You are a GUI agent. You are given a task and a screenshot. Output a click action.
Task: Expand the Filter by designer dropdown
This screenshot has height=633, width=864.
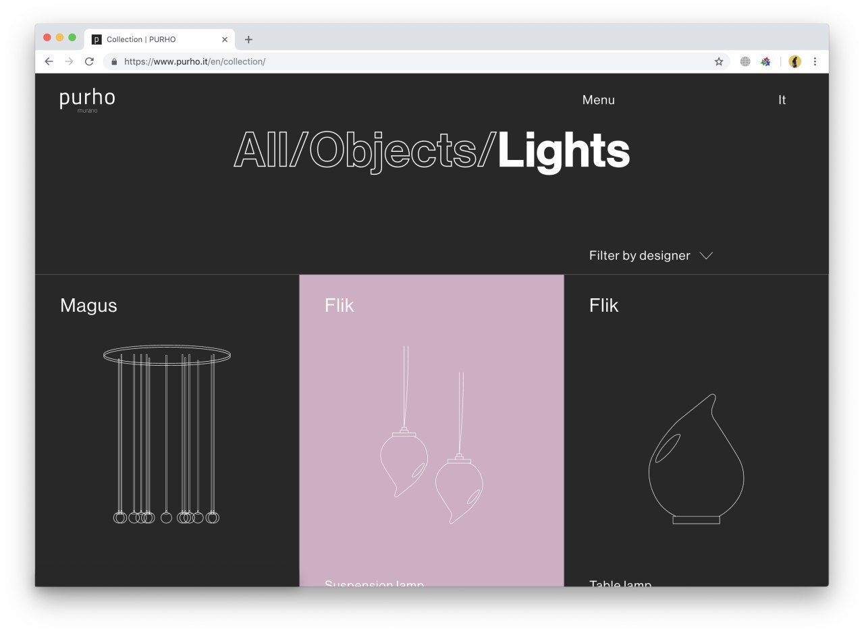point(651,256)
